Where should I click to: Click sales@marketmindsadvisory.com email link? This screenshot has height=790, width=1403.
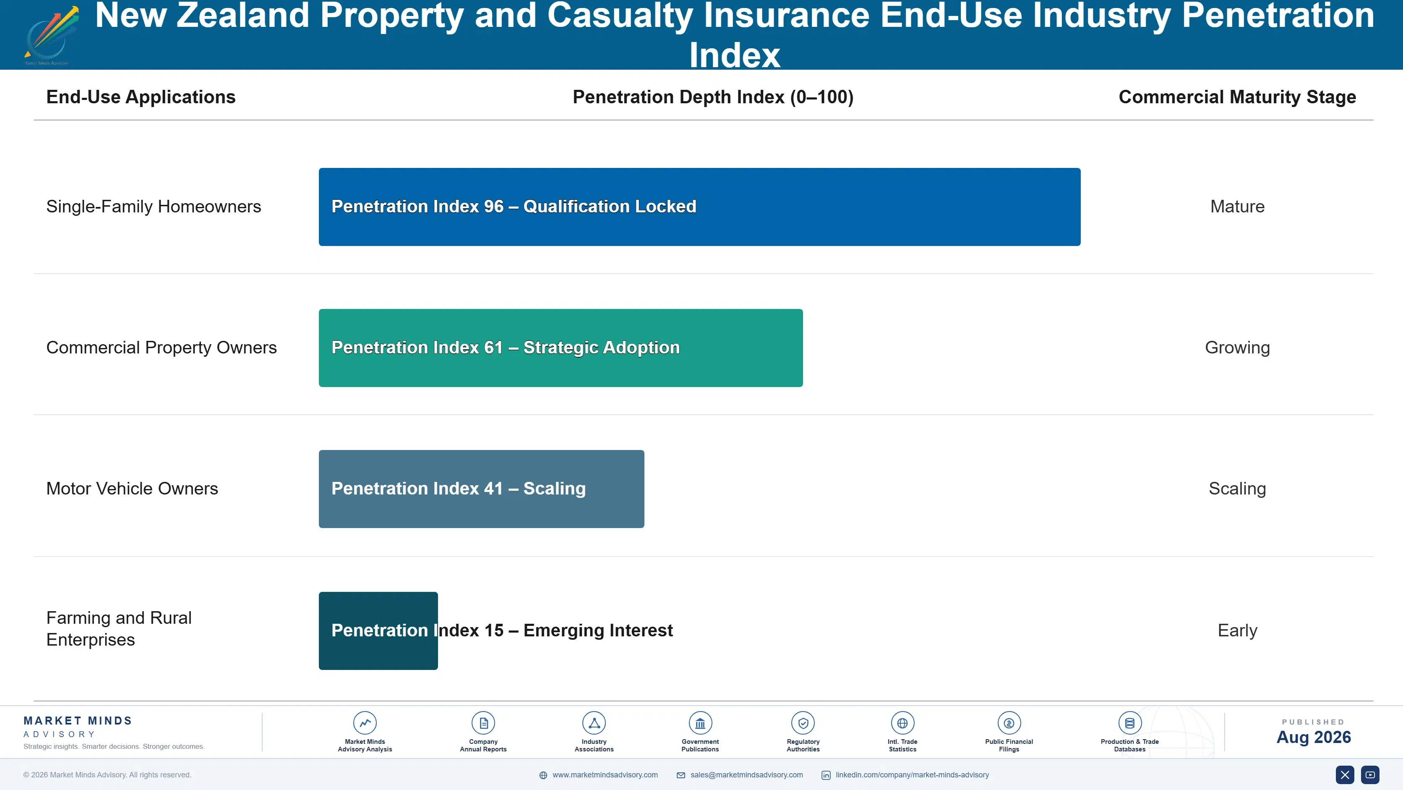(747, 775)
